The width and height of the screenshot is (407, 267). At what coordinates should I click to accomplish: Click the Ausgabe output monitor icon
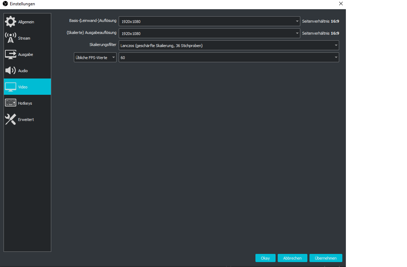(x=11, y=54)
